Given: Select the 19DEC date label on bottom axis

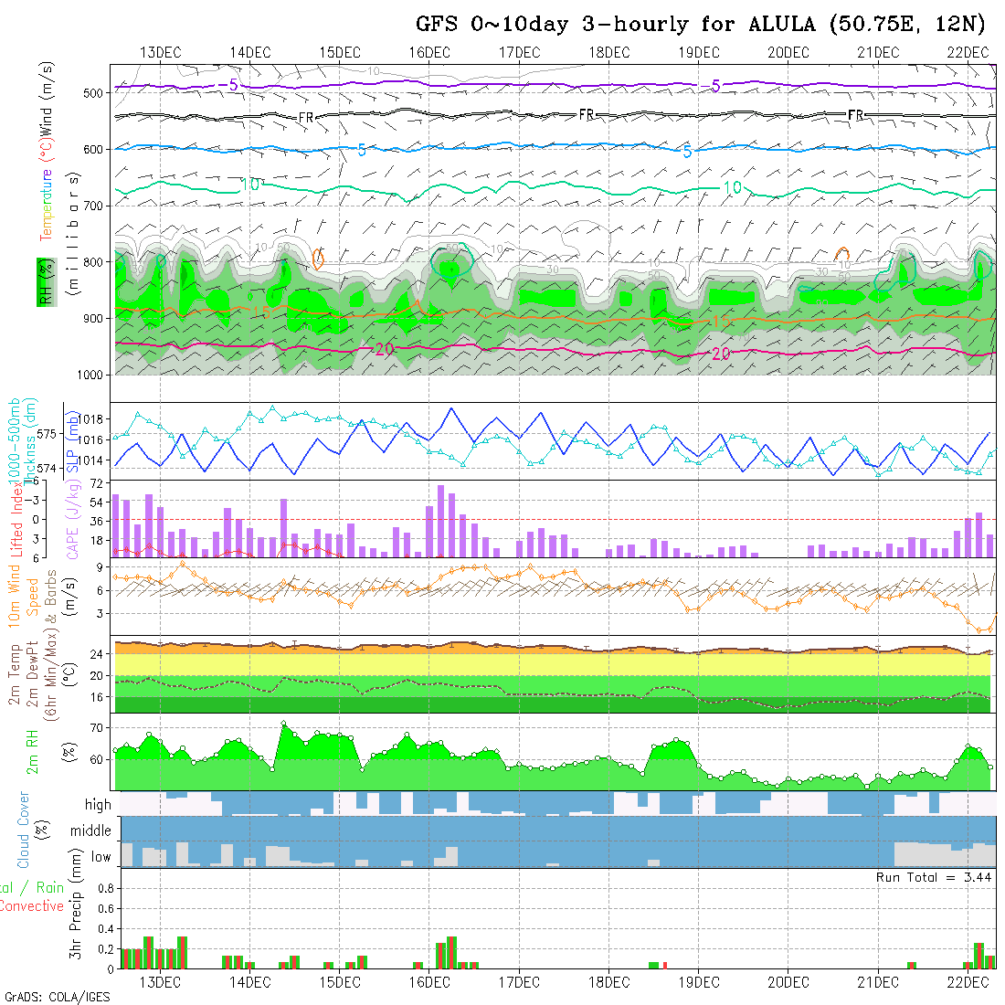Looking at the screenshot, I should [x=698, y=981].
